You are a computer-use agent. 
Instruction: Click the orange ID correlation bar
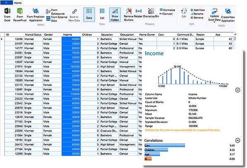(x=148, y=159)
